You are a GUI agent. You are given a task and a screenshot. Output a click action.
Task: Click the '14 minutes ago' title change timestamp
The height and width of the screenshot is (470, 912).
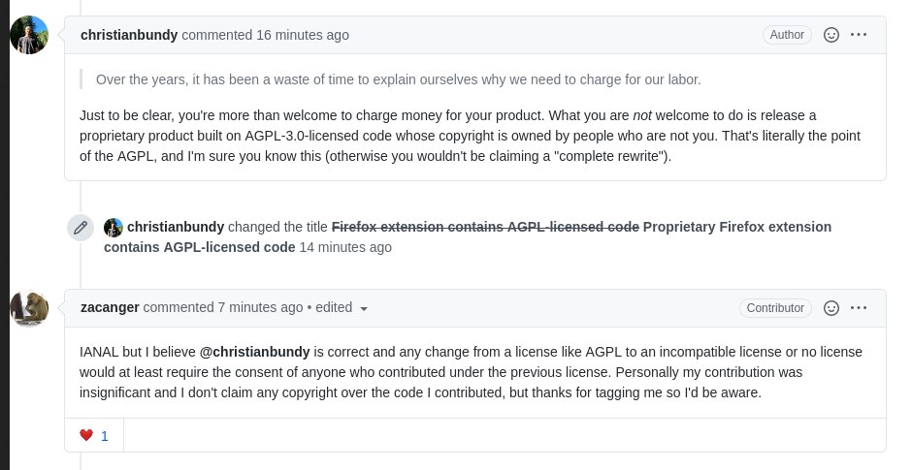[345, 247]
